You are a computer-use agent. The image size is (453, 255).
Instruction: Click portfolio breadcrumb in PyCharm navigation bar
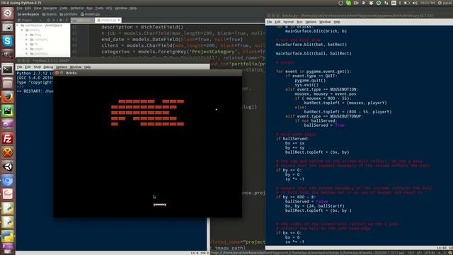pyautogui.click(x=69, y=14)
